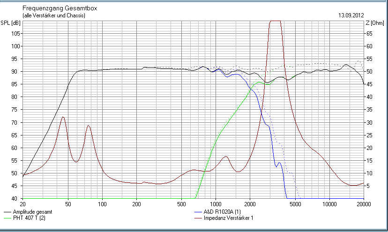Click the impedance peak near 45 Hz
Viewport: 388px width, 232px height.
click(63, 117)
